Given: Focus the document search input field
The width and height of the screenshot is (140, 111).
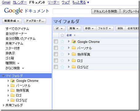Looking at the screenshot, I should 72,11.
